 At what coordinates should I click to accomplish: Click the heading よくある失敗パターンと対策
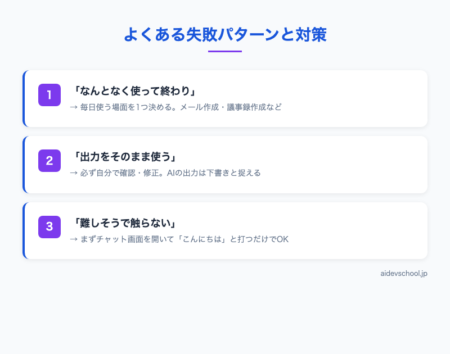225,35
